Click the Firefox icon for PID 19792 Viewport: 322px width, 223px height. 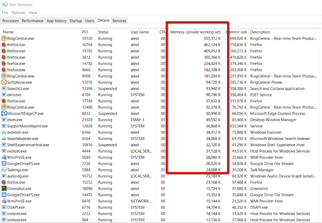pyautogui.click(x=4, y=51)
